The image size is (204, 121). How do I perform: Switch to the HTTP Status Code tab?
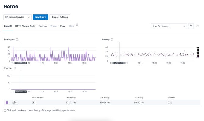[x=25, y=26]
